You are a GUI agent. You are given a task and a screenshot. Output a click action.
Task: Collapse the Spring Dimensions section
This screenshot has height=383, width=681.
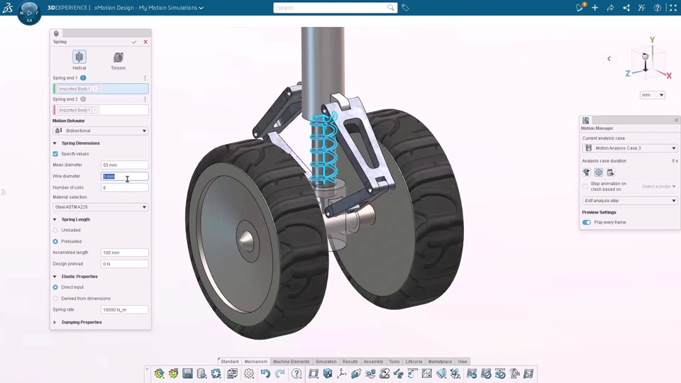[55, 143]
